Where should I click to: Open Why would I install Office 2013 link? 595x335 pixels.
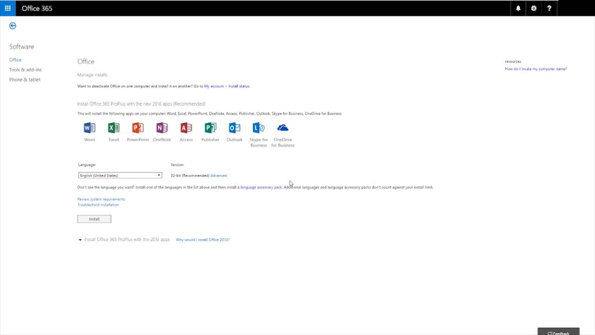point(203,240)
